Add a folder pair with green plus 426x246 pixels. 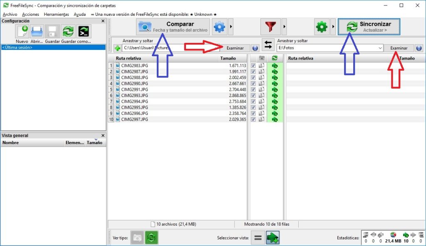point(117,48)
